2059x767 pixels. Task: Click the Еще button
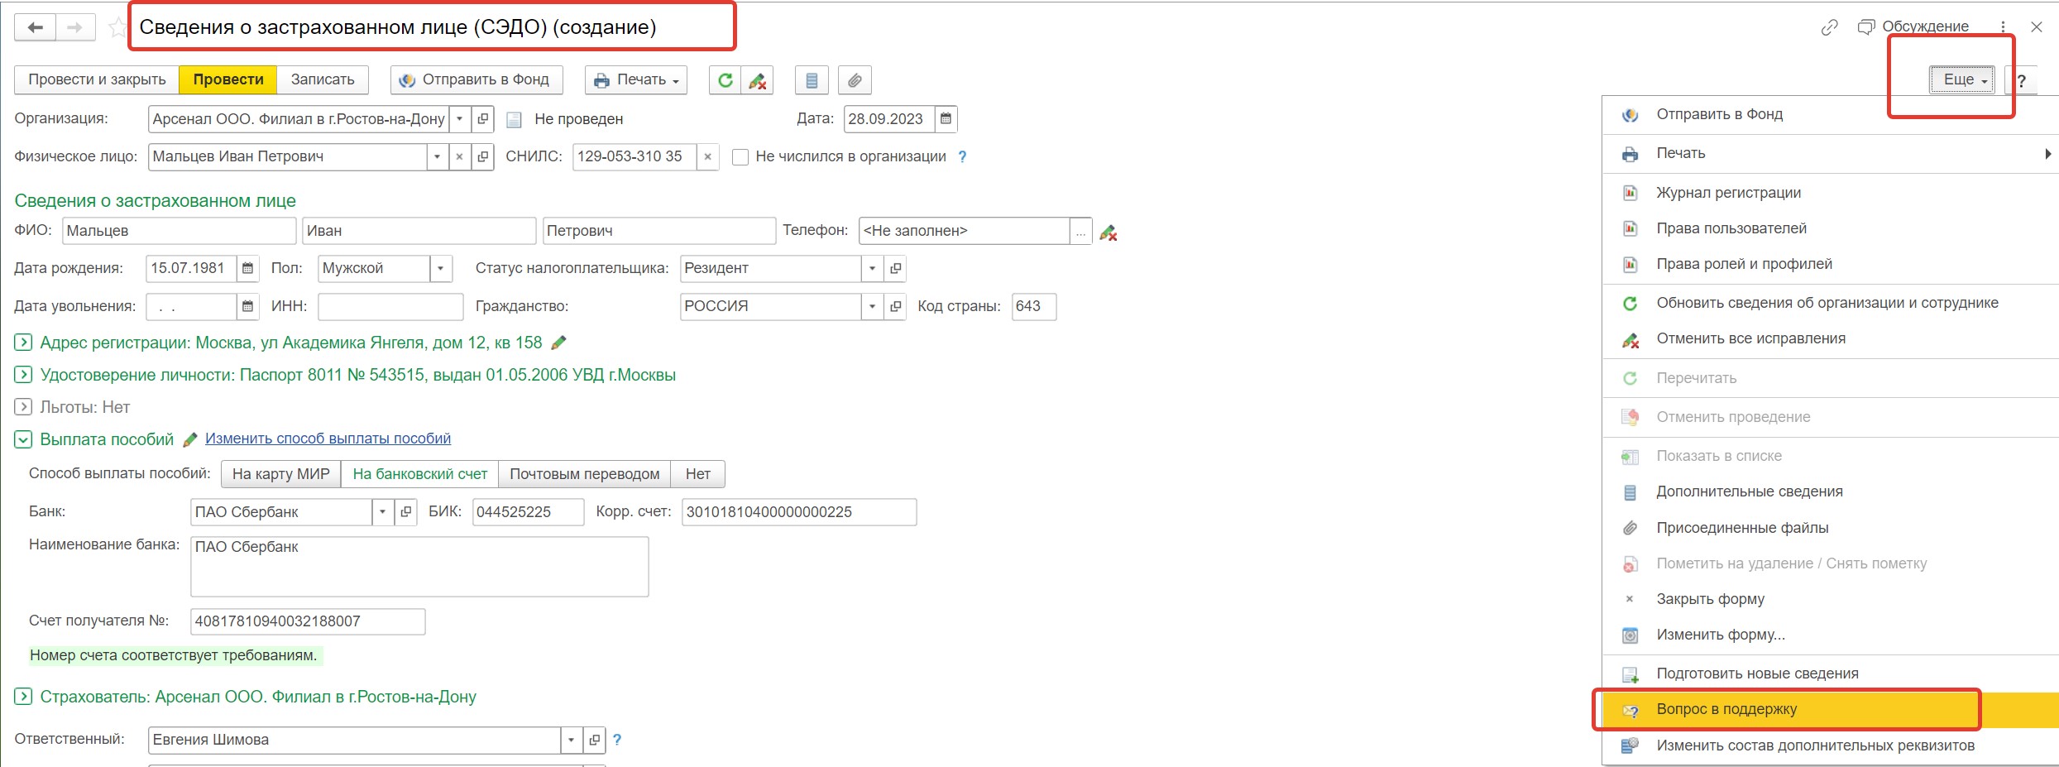1962,80
